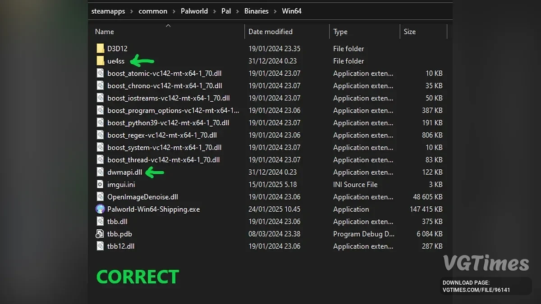This screenshot has width=541, height=304.
Task: Select the OpenImageDenoise.dll file icon
Action: coord(100,197)
